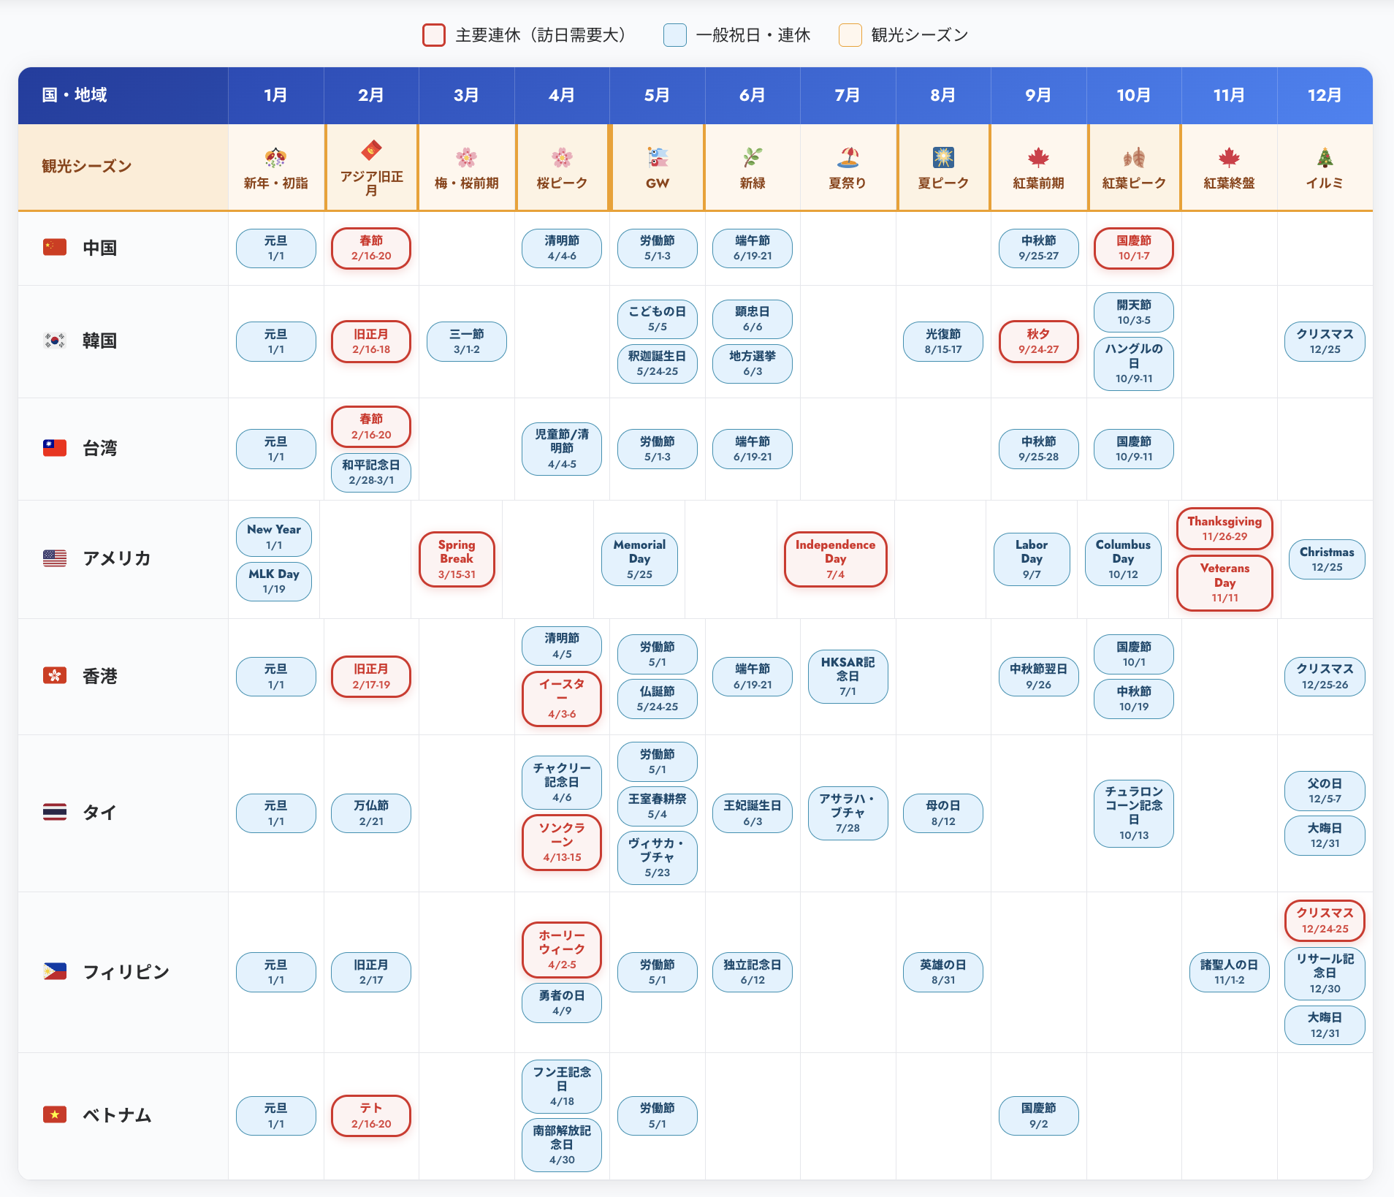Click the blue 一般祝日・連休 legend swatch
The height and width of the screenshot is (1197, 1394).
(674, 35)
